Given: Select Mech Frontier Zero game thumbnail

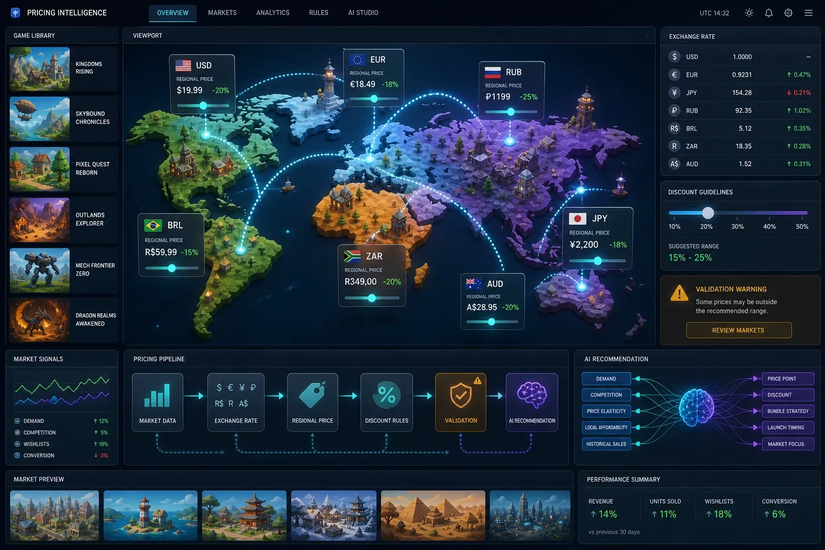Looking at the screenshot, I should [x=40, y=270].
